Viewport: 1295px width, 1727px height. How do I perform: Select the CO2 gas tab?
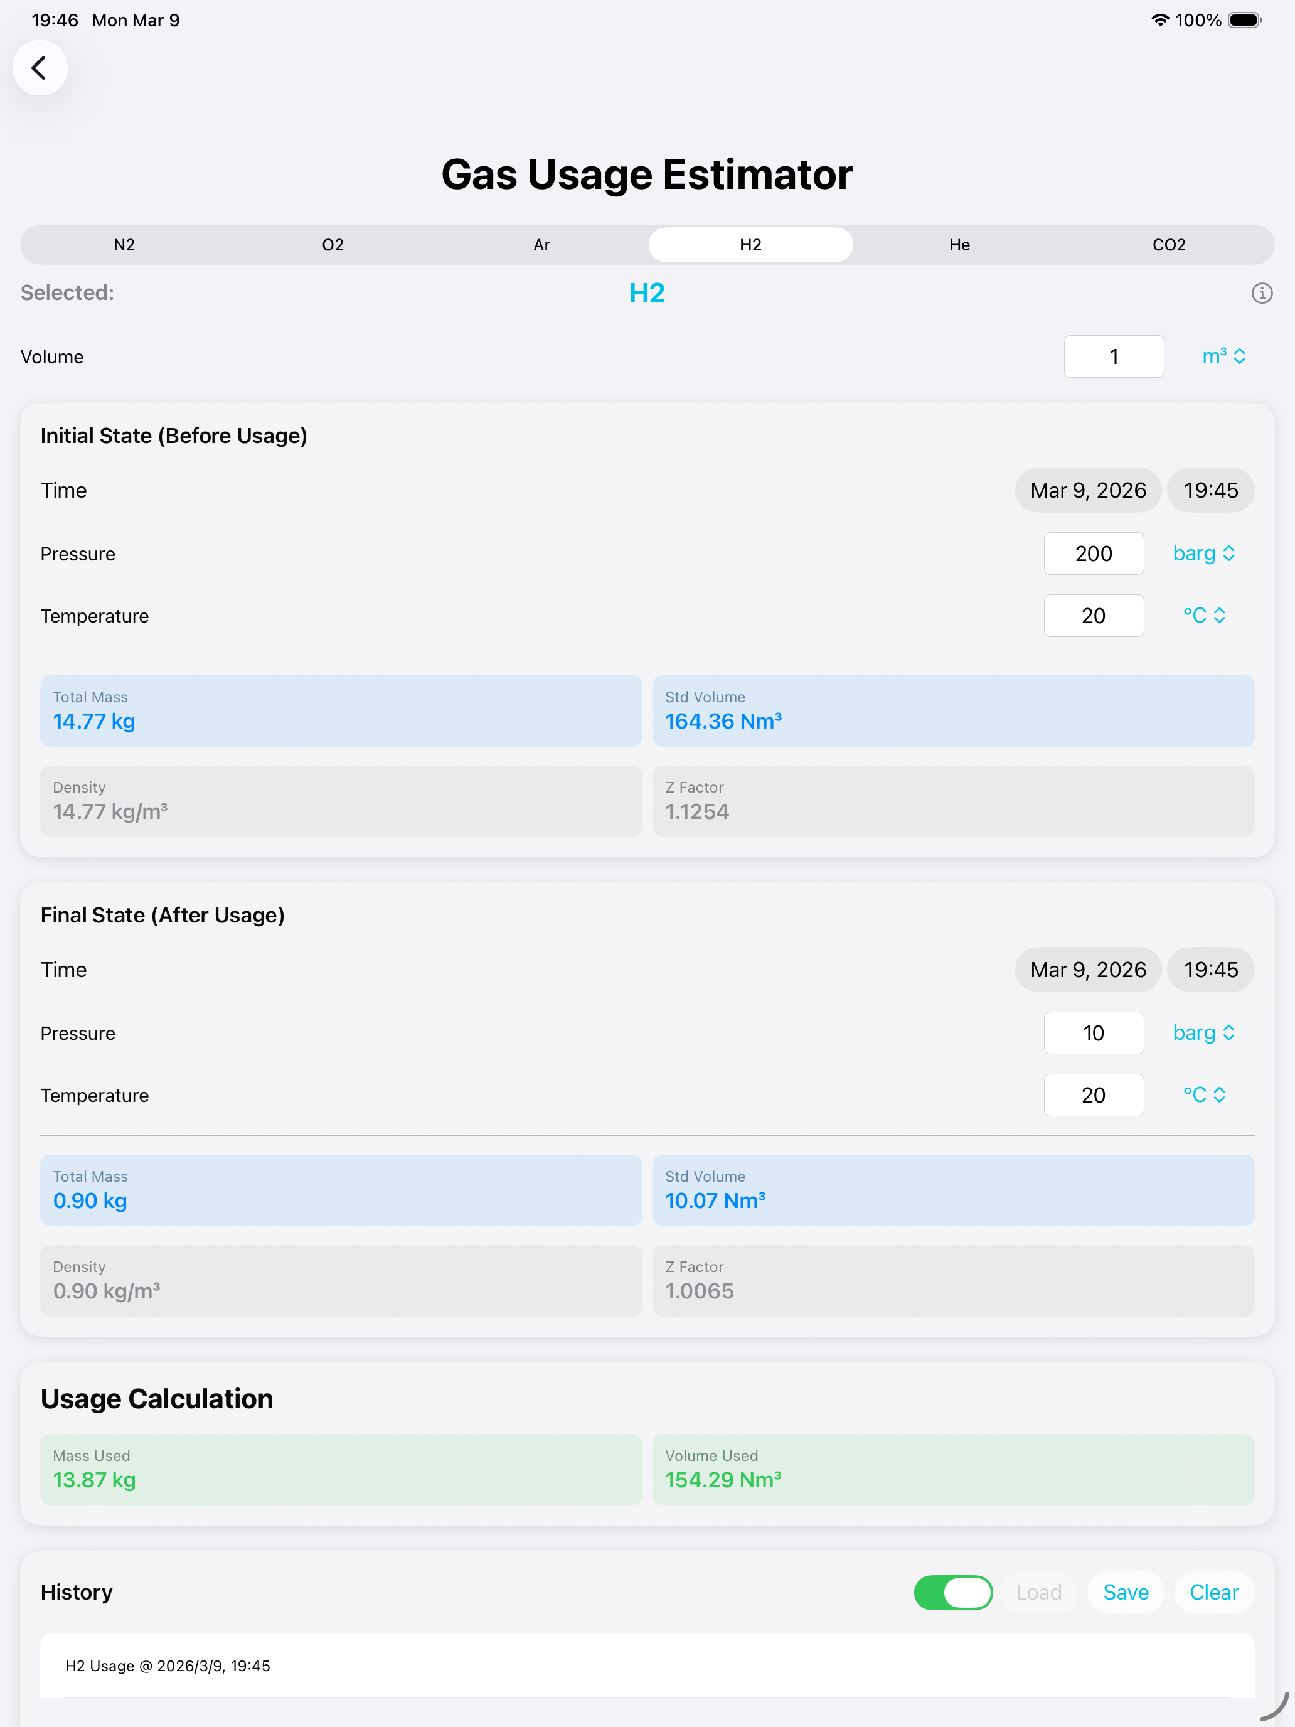tap(1168, 245)
